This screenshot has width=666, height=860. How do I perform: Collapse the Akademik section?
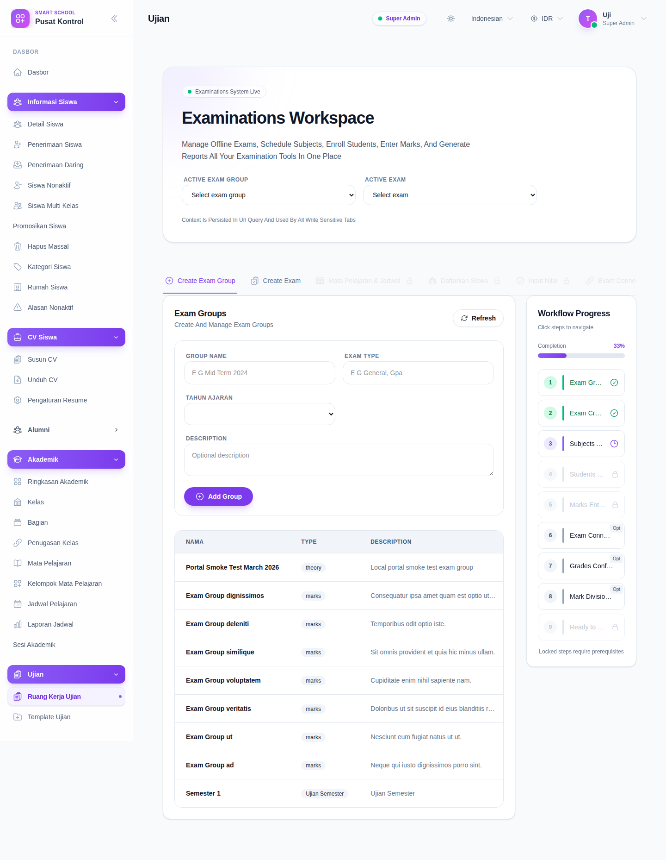pos(66,459)
